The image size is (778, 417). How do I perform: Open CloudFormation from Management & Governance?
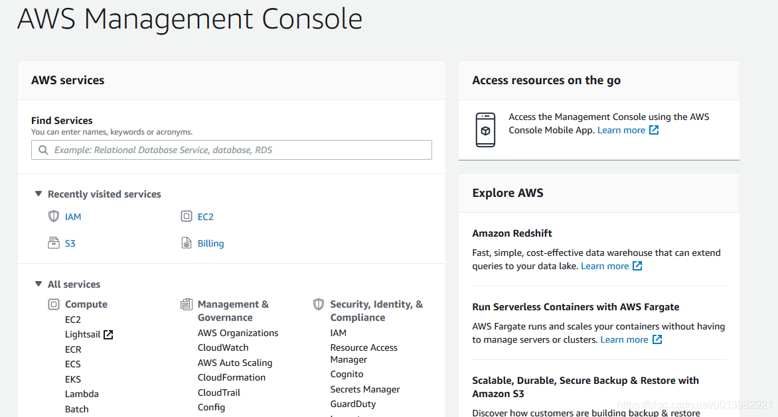click(231, 377)
